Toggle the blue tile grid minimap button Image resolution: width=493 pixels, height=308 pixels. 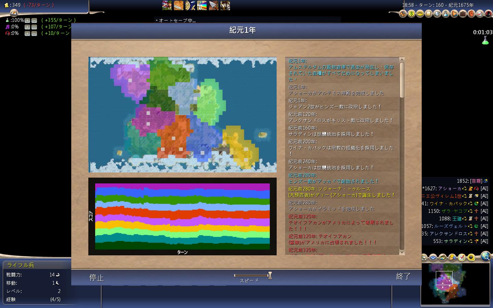(x=433, y=258)
